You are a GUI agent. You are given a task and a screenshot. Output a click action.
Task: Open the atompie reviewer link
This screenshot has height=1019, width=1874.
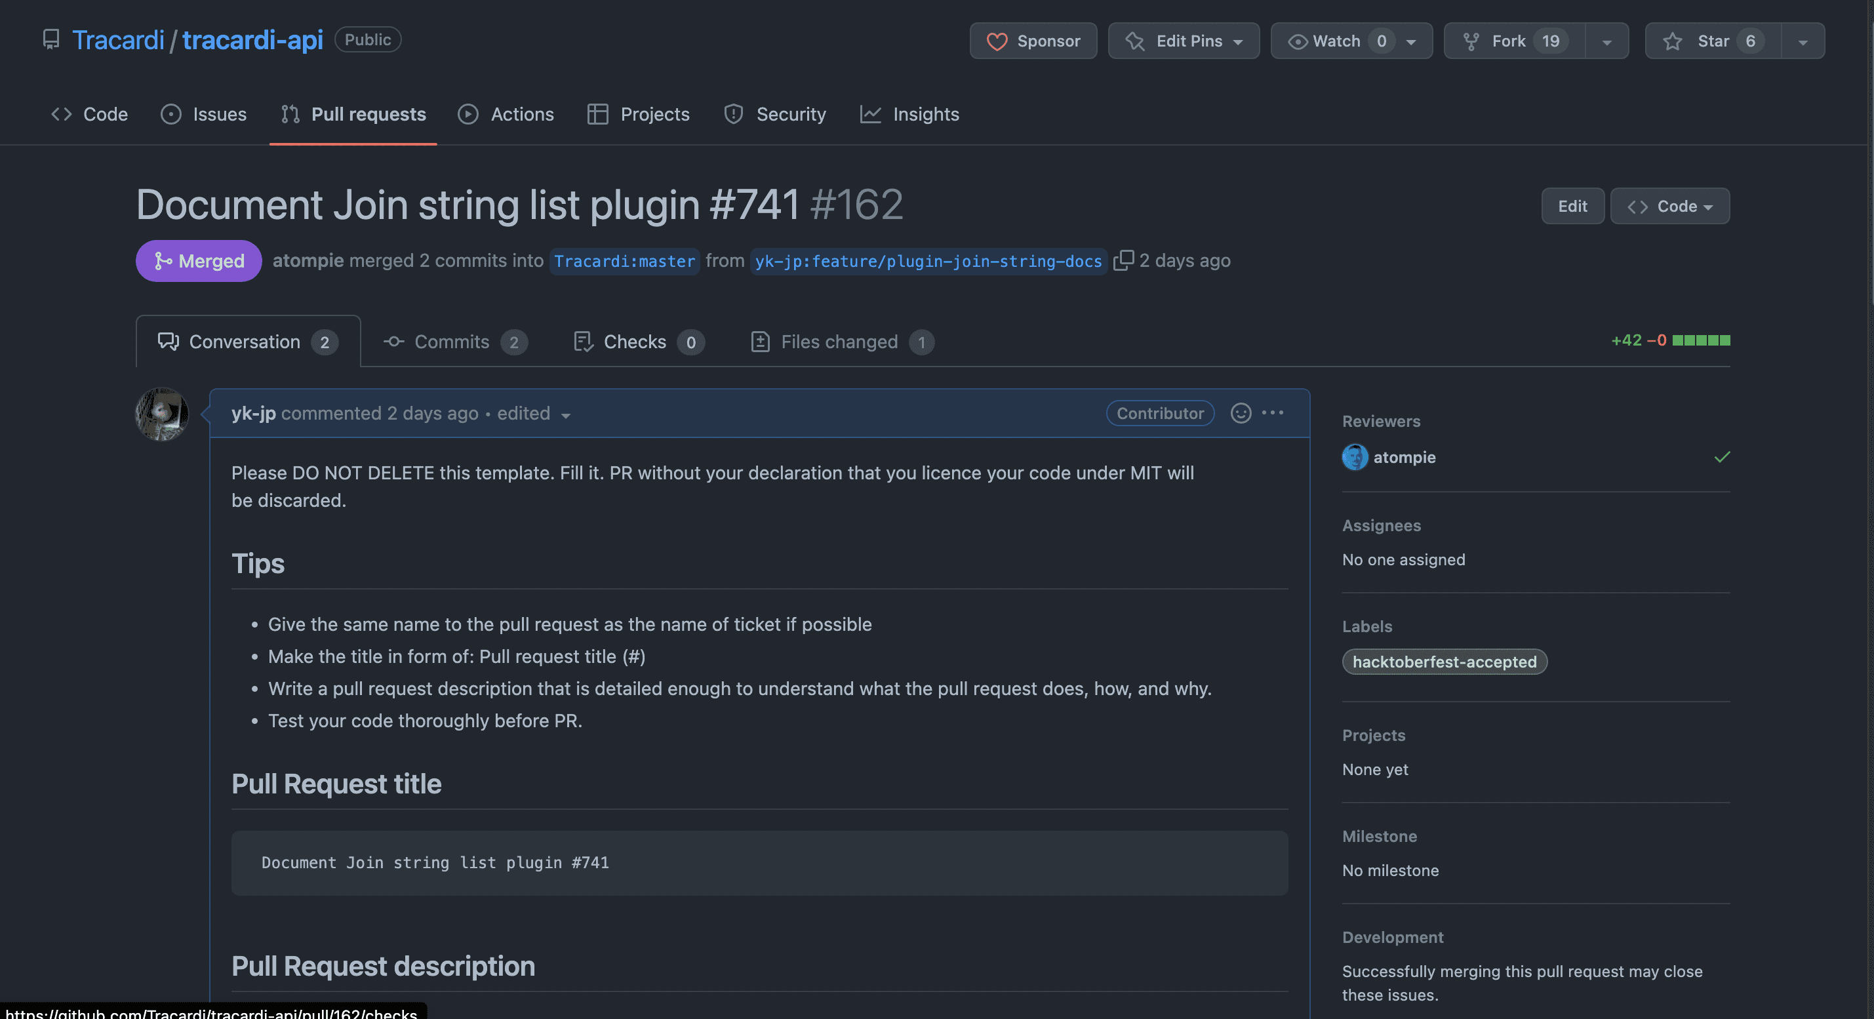point(1404,458)
